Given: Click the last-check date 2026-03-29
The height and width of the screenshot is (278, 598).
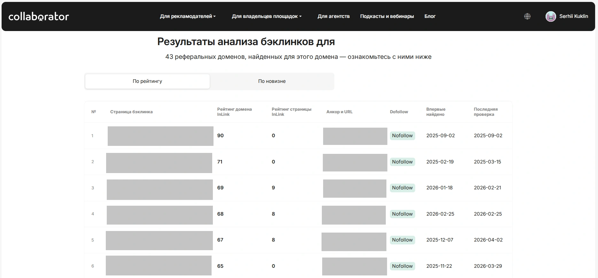Looking at the screenshot, I should pos(488,266).
